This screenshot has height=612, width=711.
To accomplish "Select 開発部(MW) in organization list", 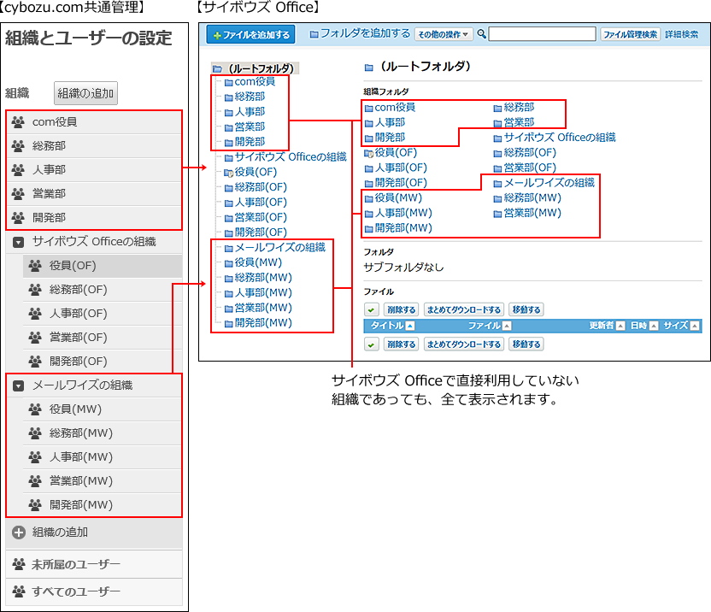I will pos(103,505).
